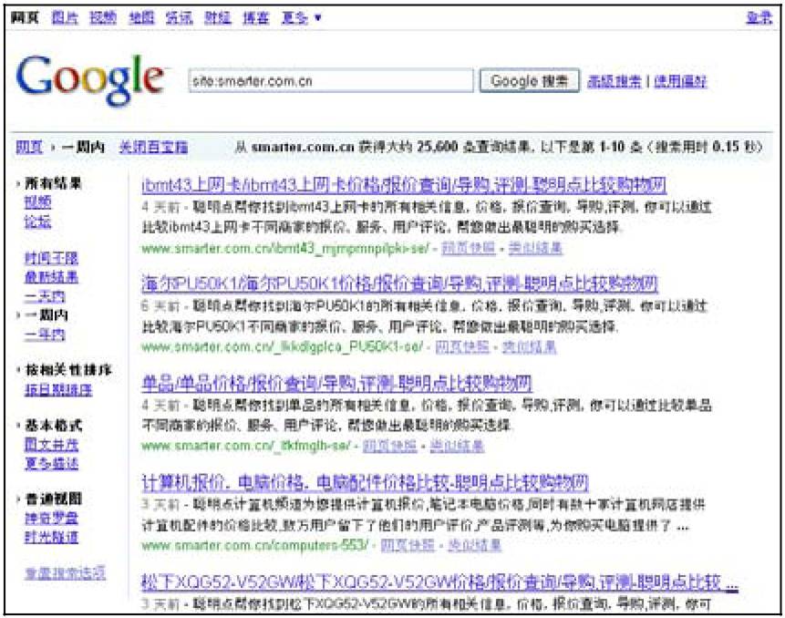Limit results to 一年内 in the sidebar

tap(45, 335)
